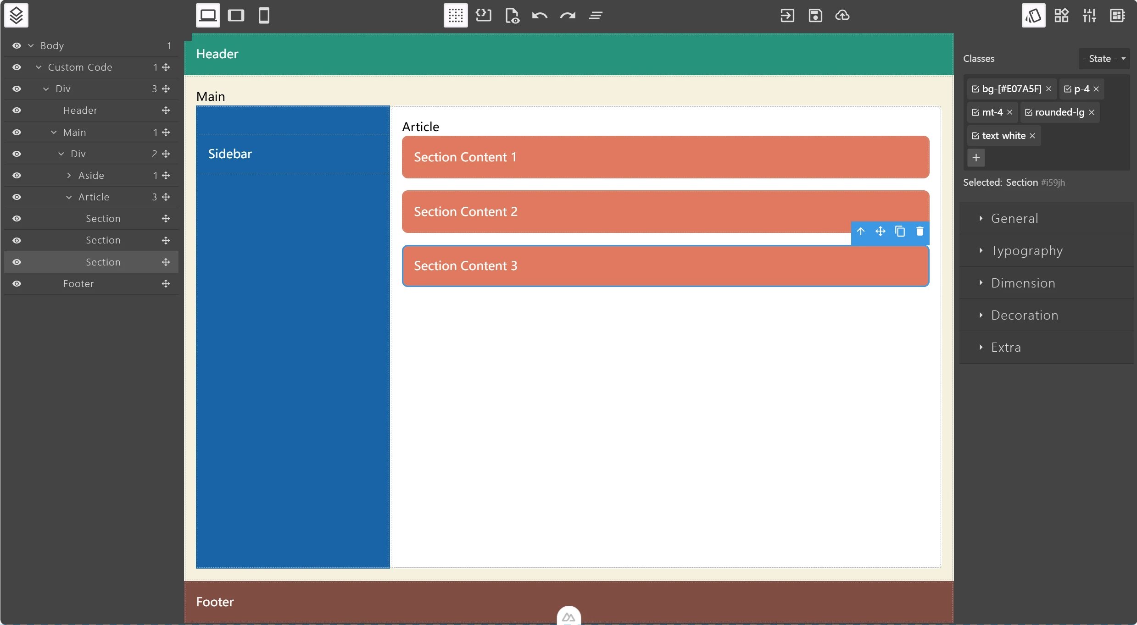This screenshot has height=625, width=1137.
Task: Expand the Decoration style section
Action: [1046, 315]
